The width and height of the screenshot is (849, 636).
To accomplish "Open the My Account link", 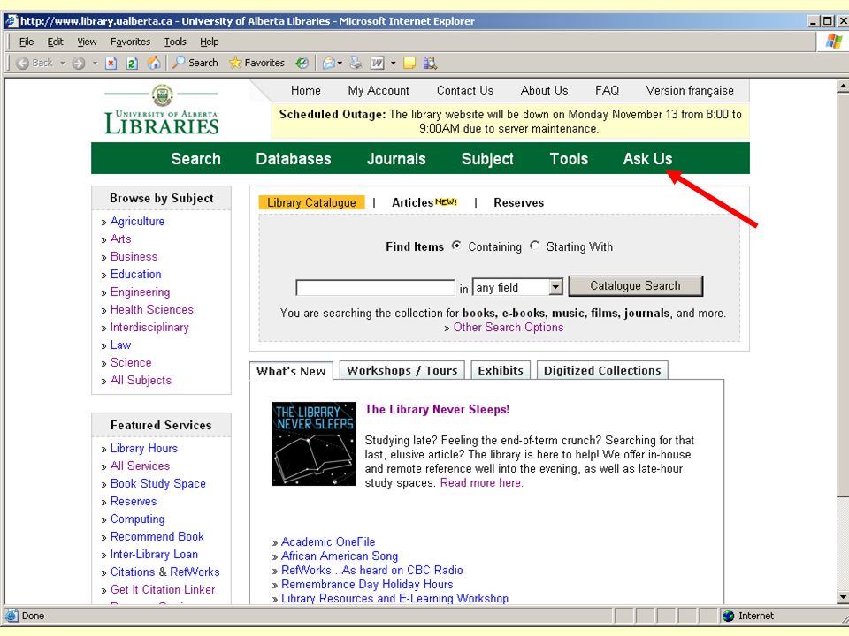I will coord(379,90).
